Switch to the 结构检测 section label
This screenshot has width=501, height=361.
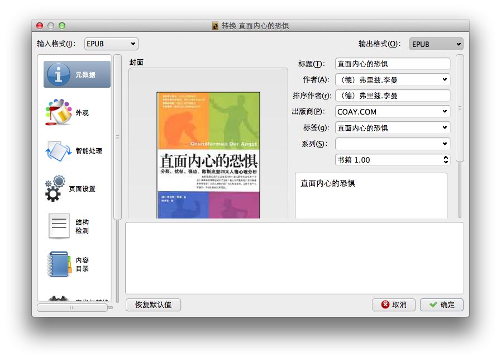point(82,226)
